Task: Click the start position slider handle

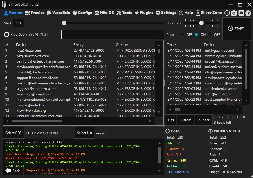Action: point(64,23)
